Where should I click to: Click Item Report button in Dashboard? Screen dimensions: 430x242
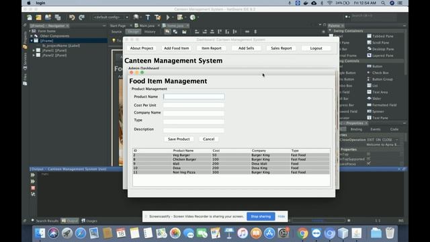coord(212,48)
